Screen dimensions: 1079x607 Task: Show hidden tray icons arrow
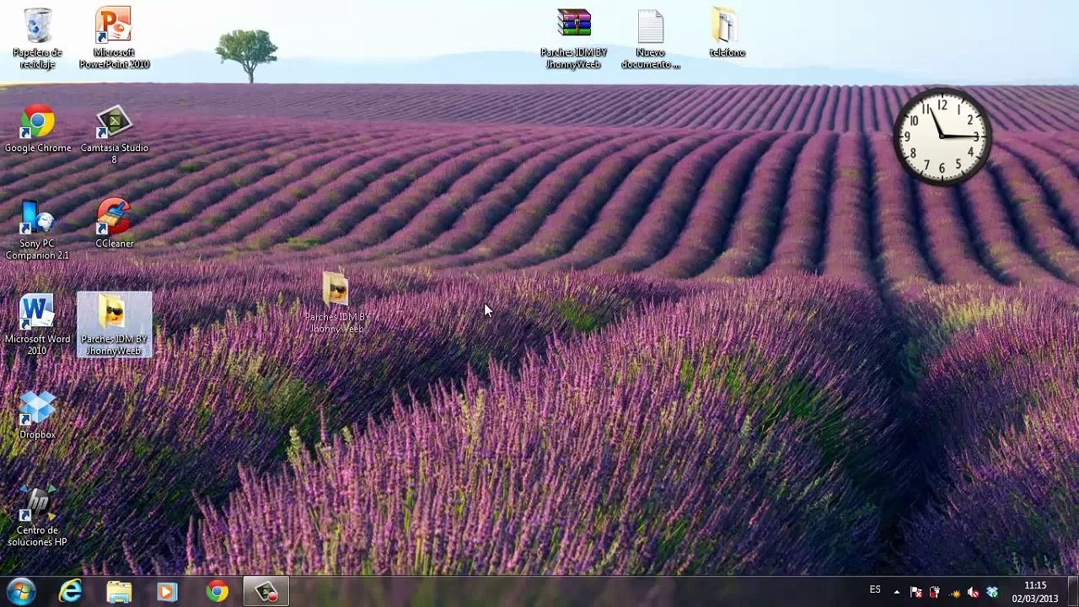[x=896, y=592]
